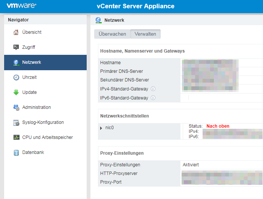Show info for IPv6-Standard-Gateway
Screen dimensions: 263x199
click(153, 98)
